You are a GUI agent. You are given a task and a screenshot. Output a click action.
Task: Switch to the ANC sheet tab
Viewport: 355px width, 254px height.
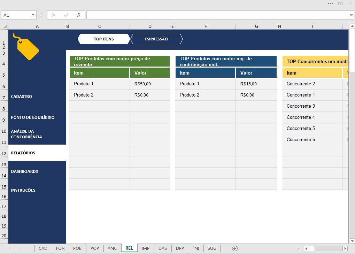[112, 248]
